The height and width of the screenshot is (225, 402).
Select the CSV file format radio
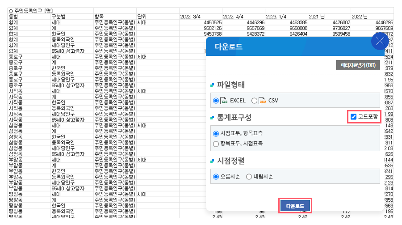click(255, 101)
